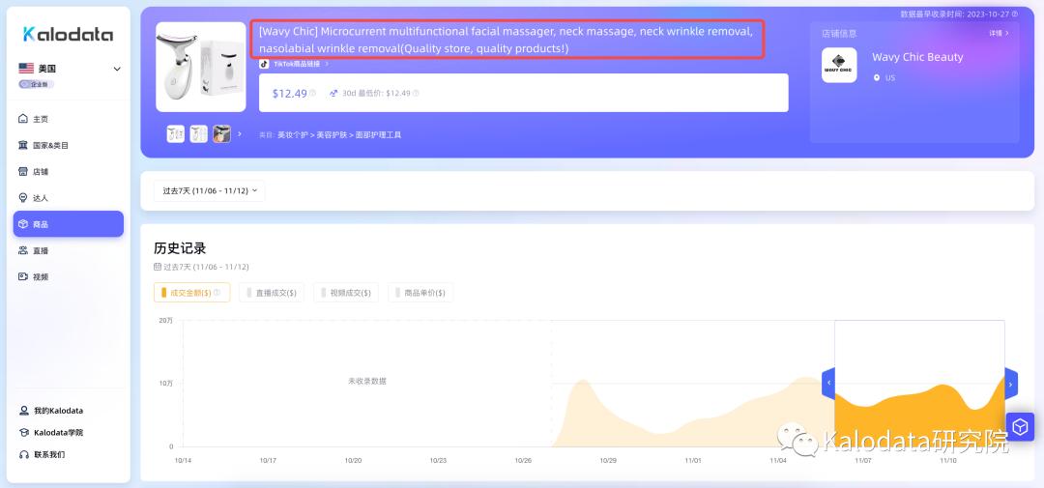This screenshot has width=1044, height=488.
Task: Toggle the 视频成交($) chart series
Action: pos(346,292)
